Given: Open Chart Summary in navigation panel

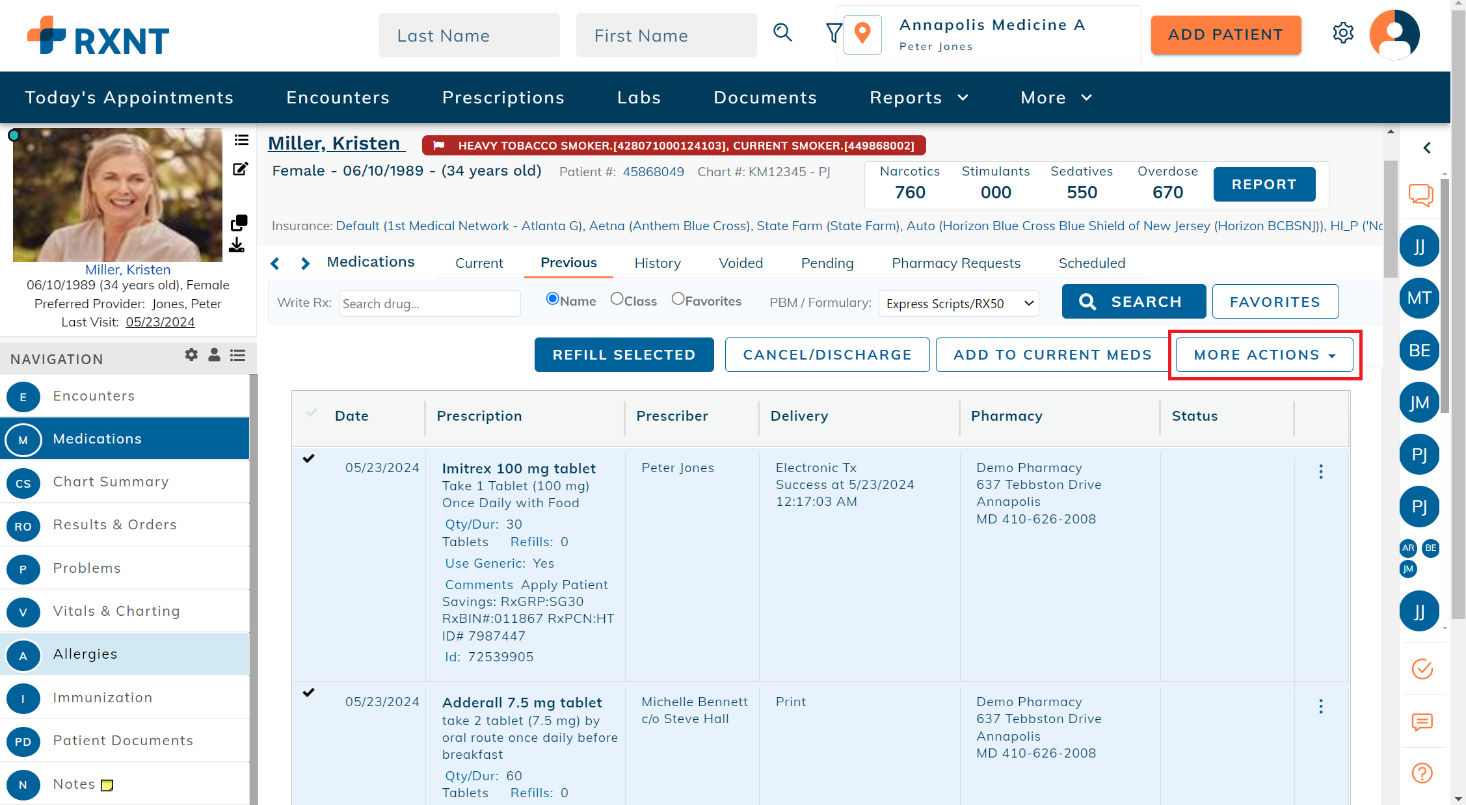Looking at the screenshot, I should 125,482.
